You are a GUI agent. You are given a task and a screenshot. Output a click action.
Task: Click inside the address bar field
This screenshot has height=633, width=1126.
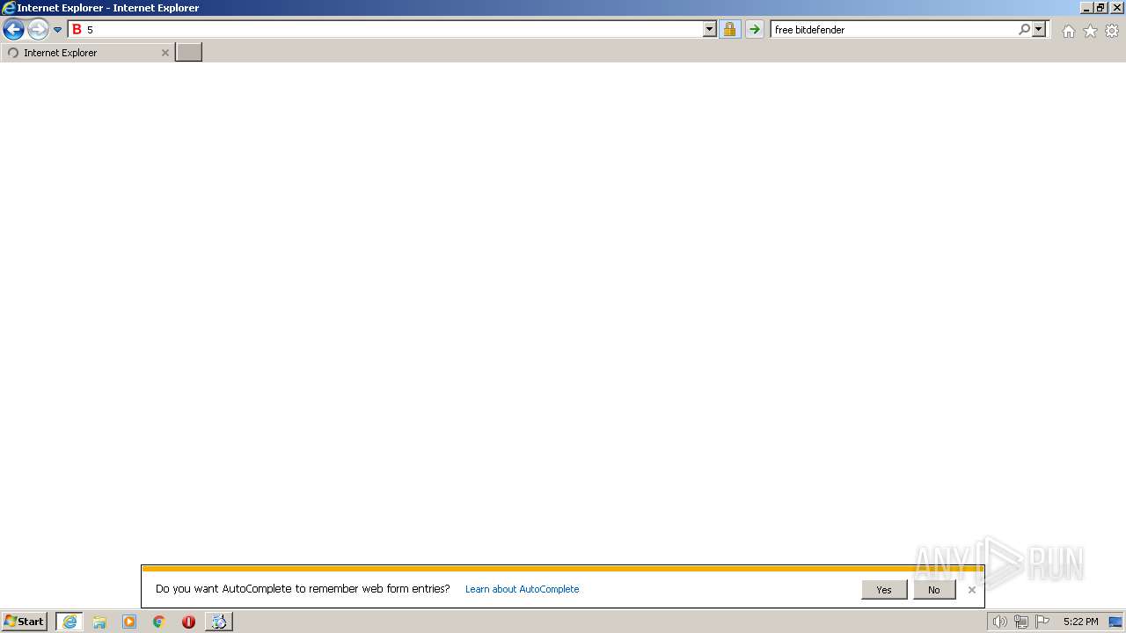(392, 29)
